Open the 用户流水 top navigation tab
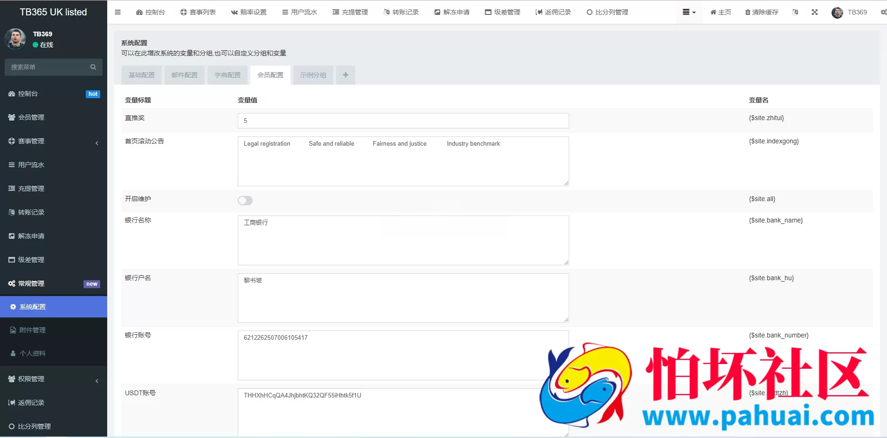887x438 pixels. click(300, 12)
